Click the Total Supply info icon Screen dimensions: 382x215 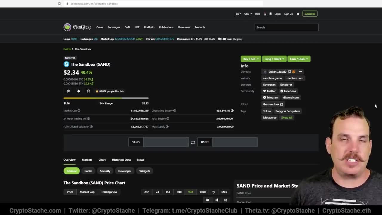(x=168, y=119)
